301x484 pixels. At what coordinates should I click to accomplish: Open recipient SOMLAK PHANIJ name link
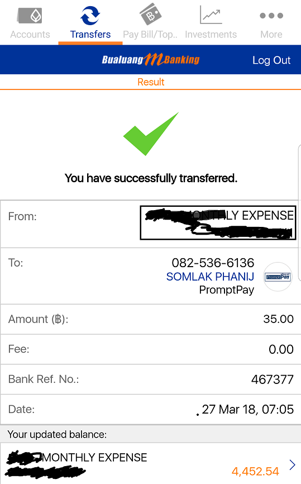(x=210, y=277)
